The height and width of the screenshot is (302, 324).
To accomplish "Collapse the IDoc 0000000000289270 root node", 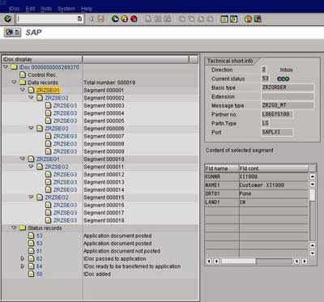I will [x=6, y=66].
